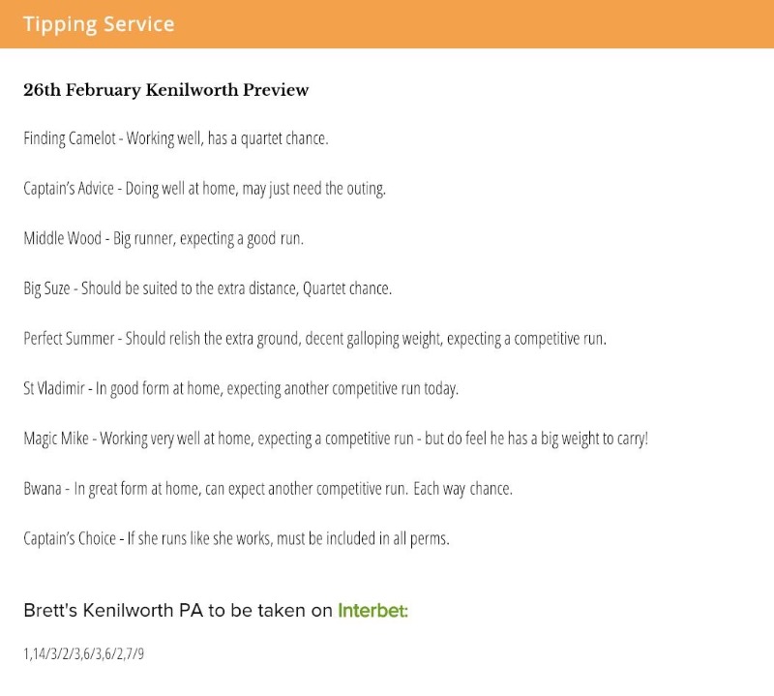
Task: Click the PA numbers line 1,14/3/2/3,6
Action: point(83,654)
